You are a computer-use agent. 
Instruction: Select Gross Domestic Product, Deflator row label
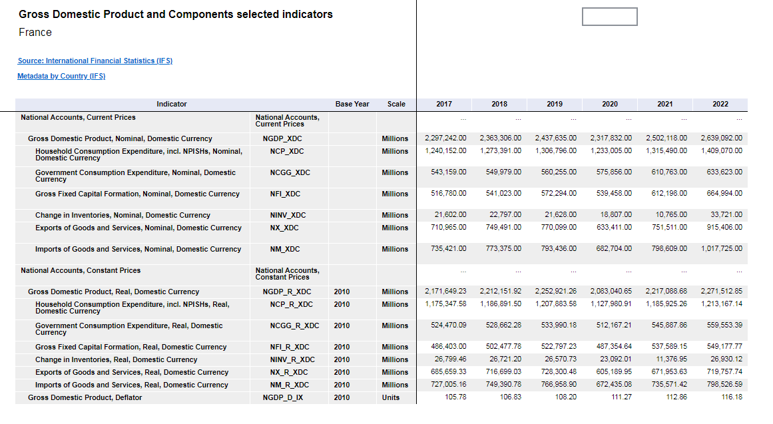pos(85,397)
